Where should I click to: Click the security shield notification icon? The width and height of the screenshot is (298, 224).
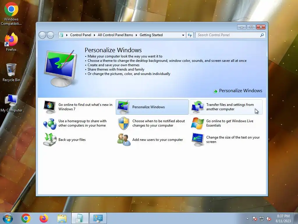click(123, 123)
